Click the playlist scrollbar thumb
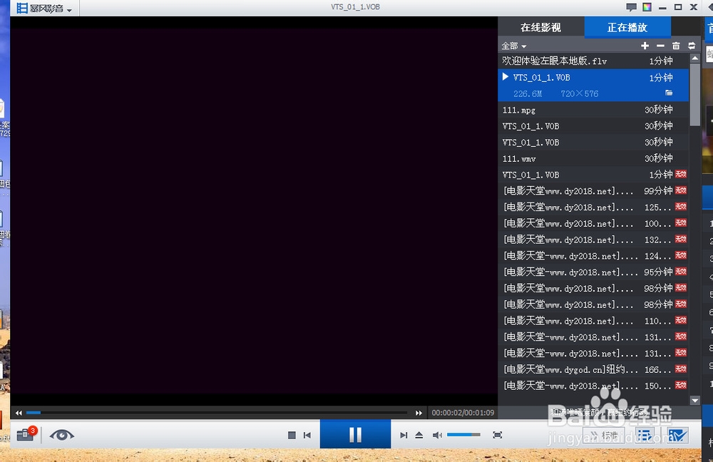 click(x=694, y=94)
